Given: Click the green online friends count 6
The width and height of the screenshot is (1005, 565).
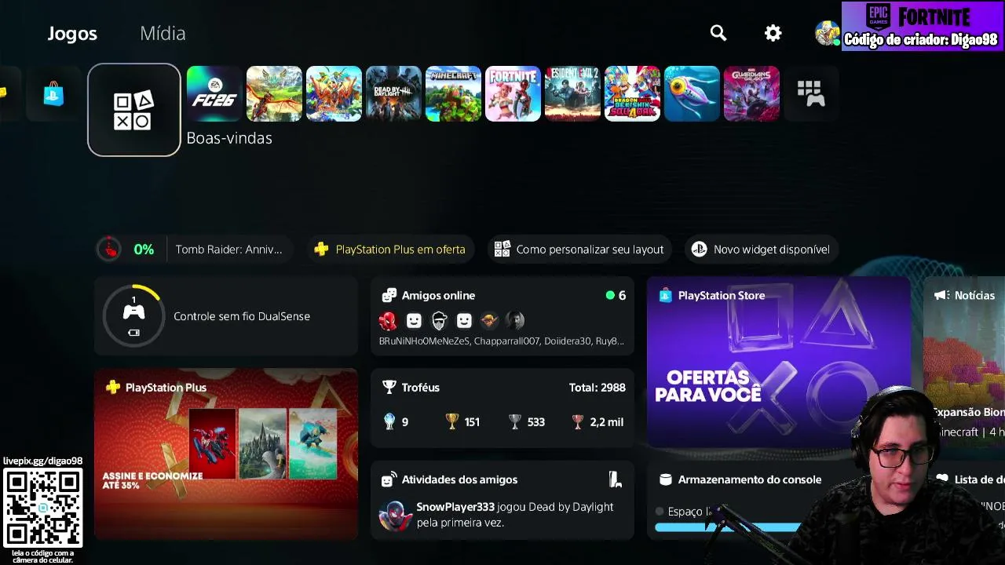Looking at the screenshot, I should (616, 296).
